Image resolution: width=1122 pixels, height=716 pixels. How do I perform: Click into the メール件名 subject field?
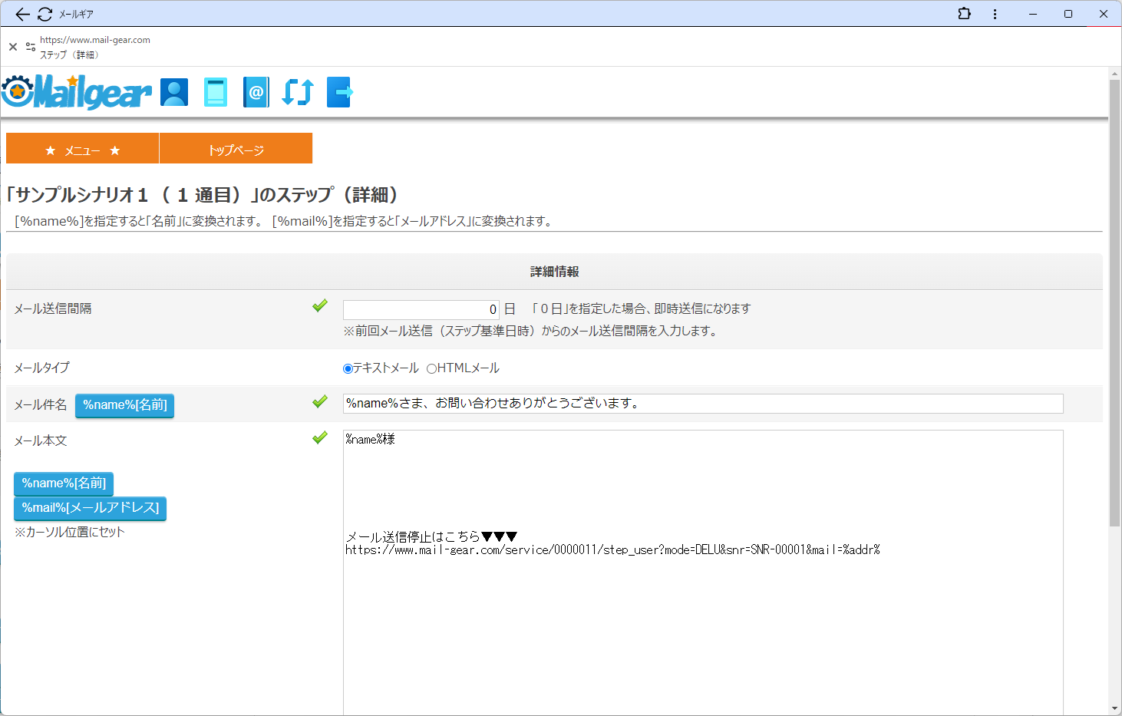coord(703,404)
